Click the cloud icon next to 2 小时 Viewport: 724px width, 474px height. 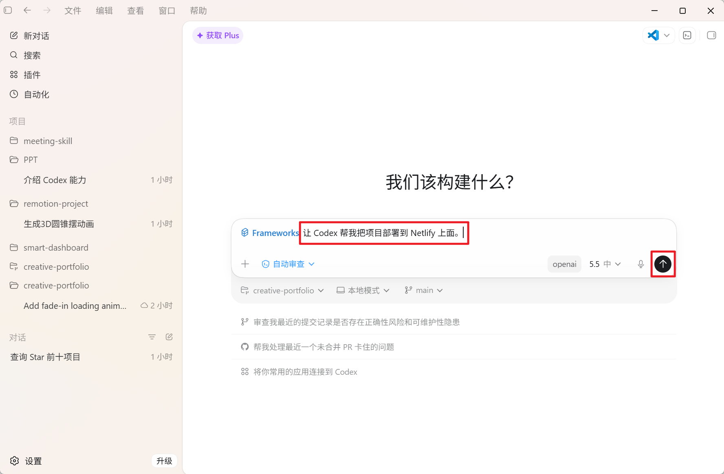(x=144, y=305)
